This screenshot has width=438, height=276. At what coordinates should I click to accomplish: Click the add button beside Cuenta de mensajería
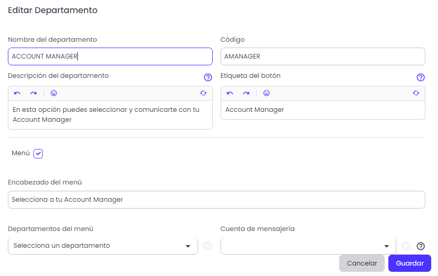[406, 246]
